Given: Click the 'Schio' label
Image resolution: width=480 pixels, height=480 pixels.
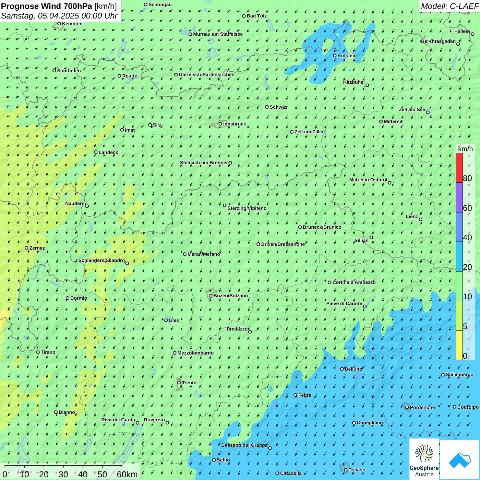Looking at the screenshot, I should click(223, 460).
